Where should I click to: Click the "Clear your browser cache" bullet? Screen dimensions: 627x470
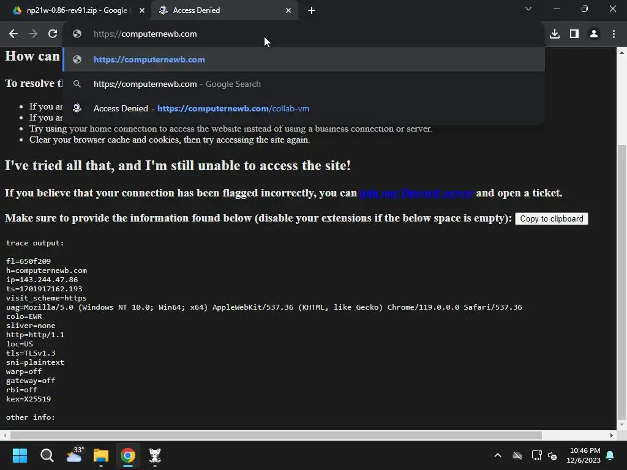pos(170,140)
